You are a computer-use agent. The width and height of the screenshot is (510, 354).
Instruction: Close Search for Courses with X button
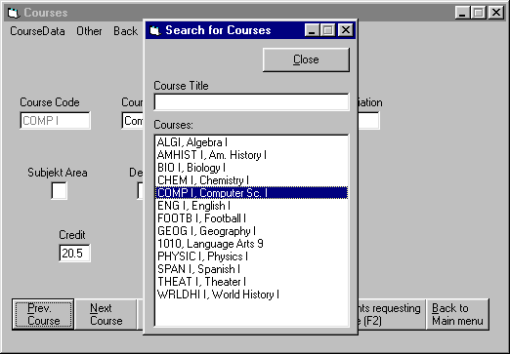point(345,30)
